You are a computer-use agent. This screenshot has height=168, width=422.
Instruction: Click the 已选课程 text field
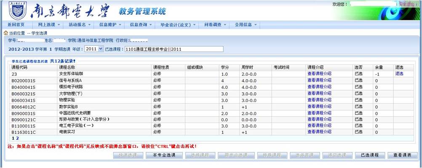(x=174, y=49)
